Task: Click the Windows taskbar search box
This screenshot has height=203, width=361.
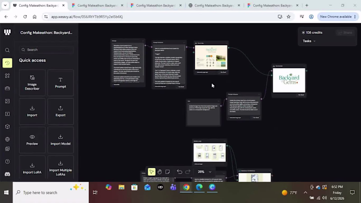Action: pos(51,193)
